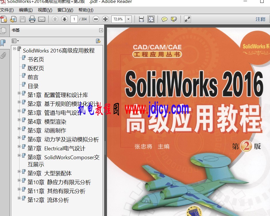Go to next page arrow
Viewport: 270px width, 216px height.
click(x=65, y=19)
